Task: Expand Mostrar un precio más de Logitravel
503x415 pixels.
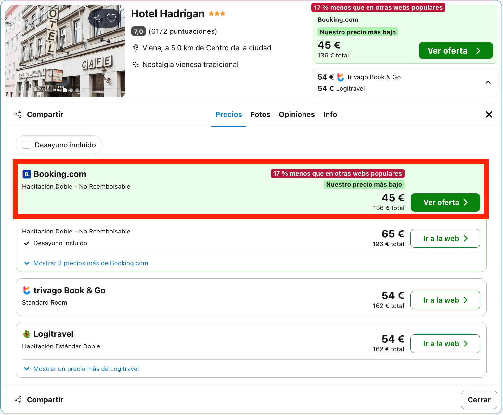Action: coord(82,369)
